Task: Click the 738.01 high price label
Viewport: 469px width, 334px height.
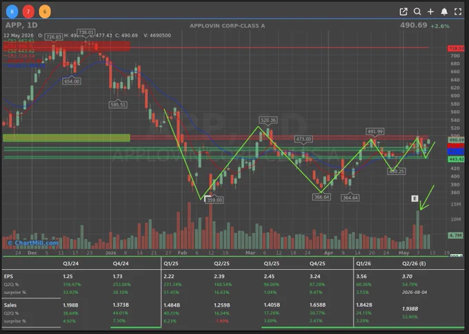Action: coord(86,32)
